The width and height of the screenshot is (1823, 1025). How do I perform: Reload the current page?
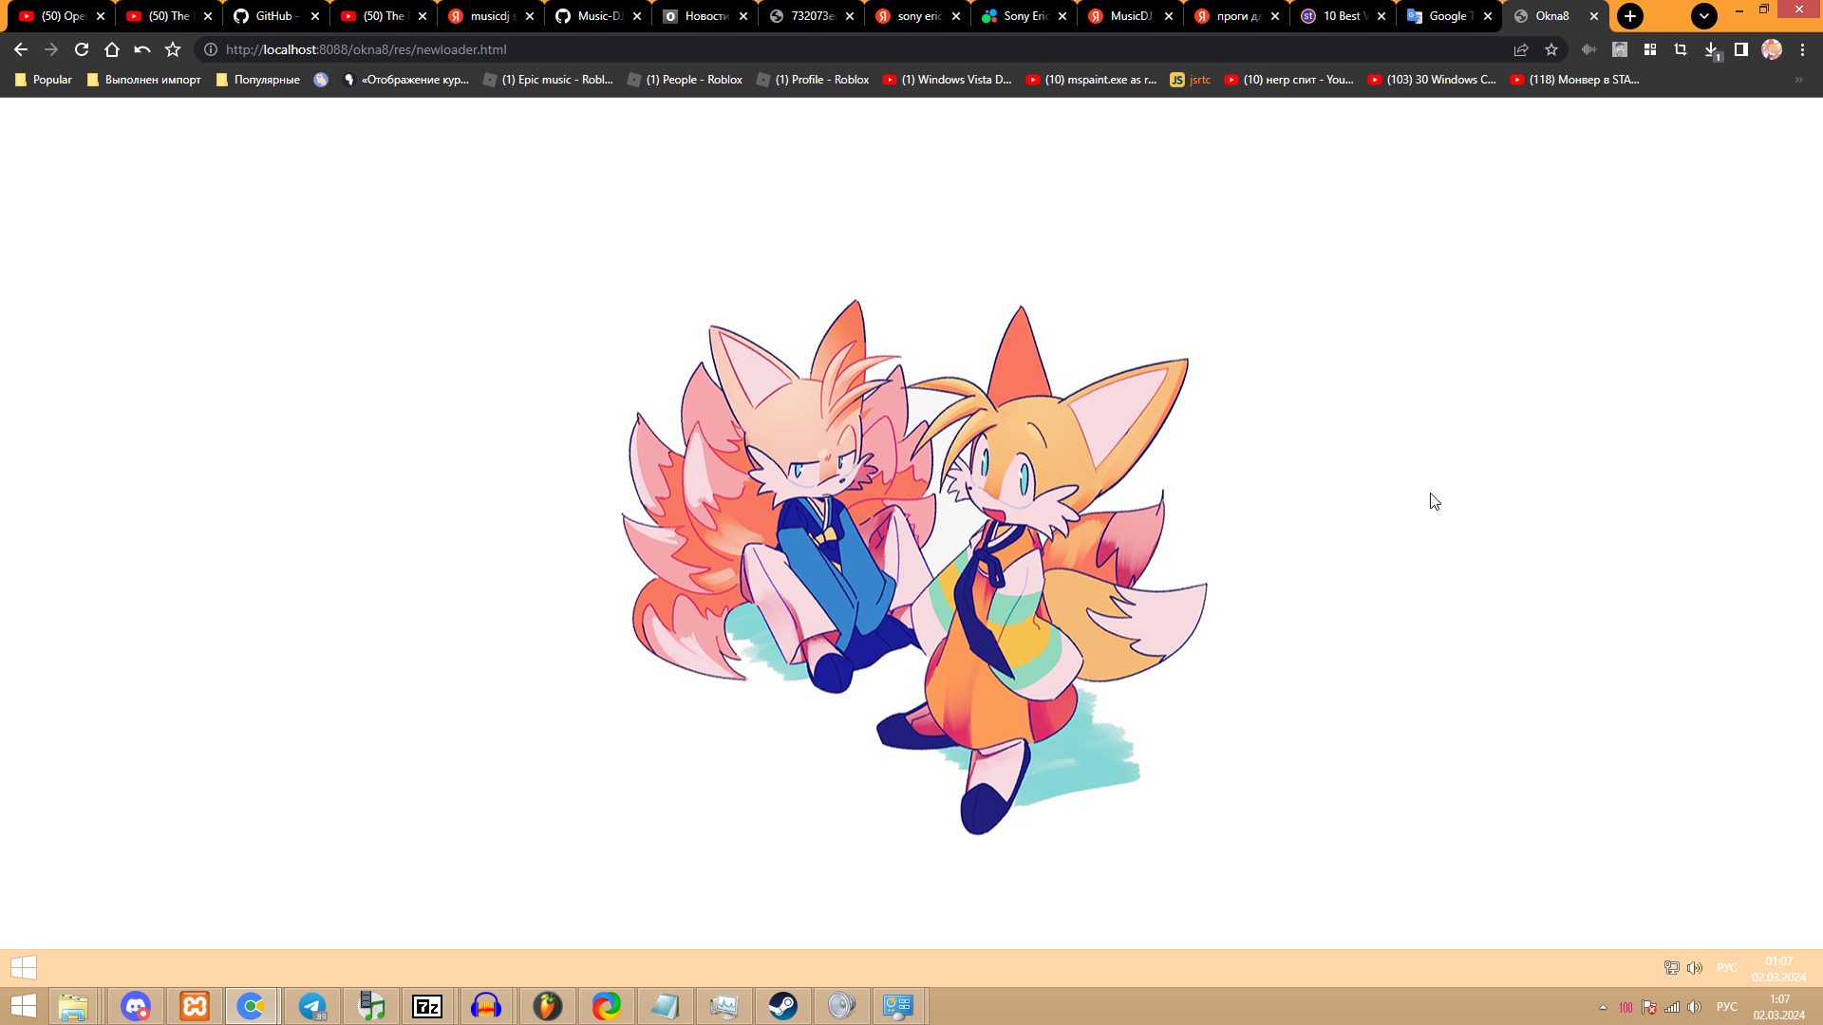point(82,49)
